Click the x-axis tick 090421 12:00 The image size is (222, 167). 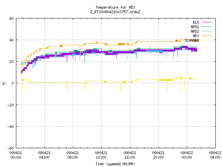point(101,155)
